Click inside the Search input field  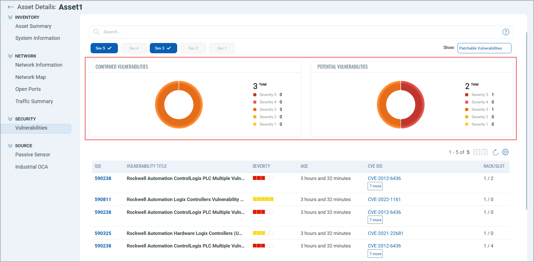point(285,32)
